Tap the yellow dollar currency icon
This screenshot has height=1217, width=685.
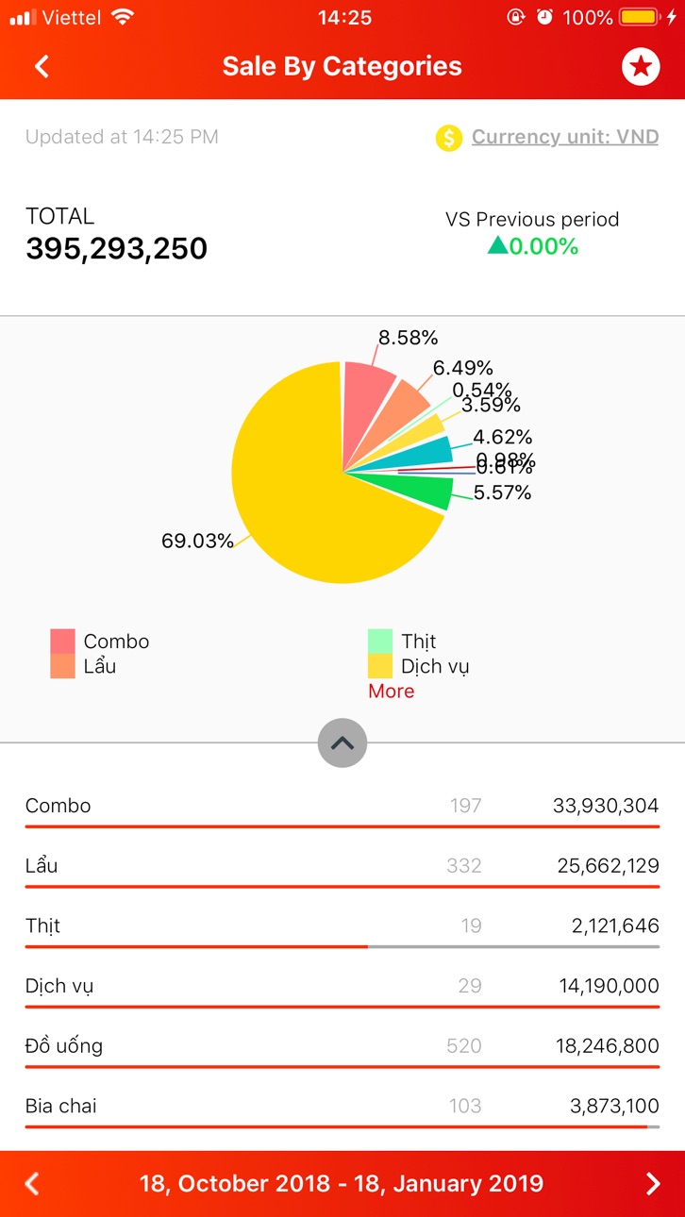click(x=448, y=138)
